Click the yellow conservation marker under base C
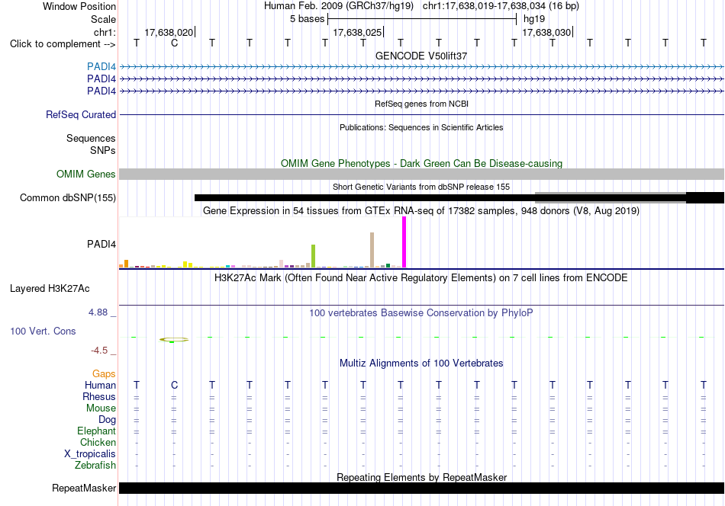This screenshot has height=506, width=725. [174, 340]
